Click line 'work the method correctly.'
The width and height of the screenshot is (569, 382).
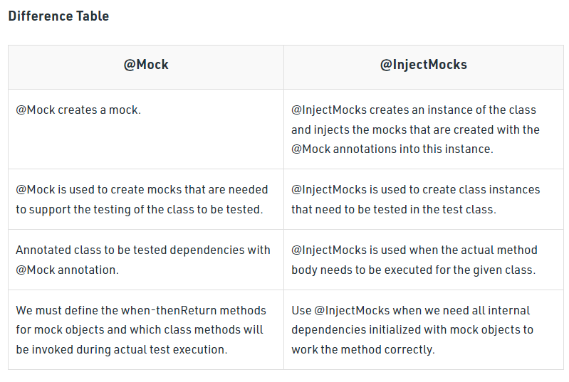[x=363, y=350]
